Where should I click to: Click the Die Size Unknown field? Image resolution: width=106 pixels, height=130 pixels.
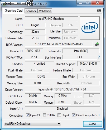pos(70,32)
